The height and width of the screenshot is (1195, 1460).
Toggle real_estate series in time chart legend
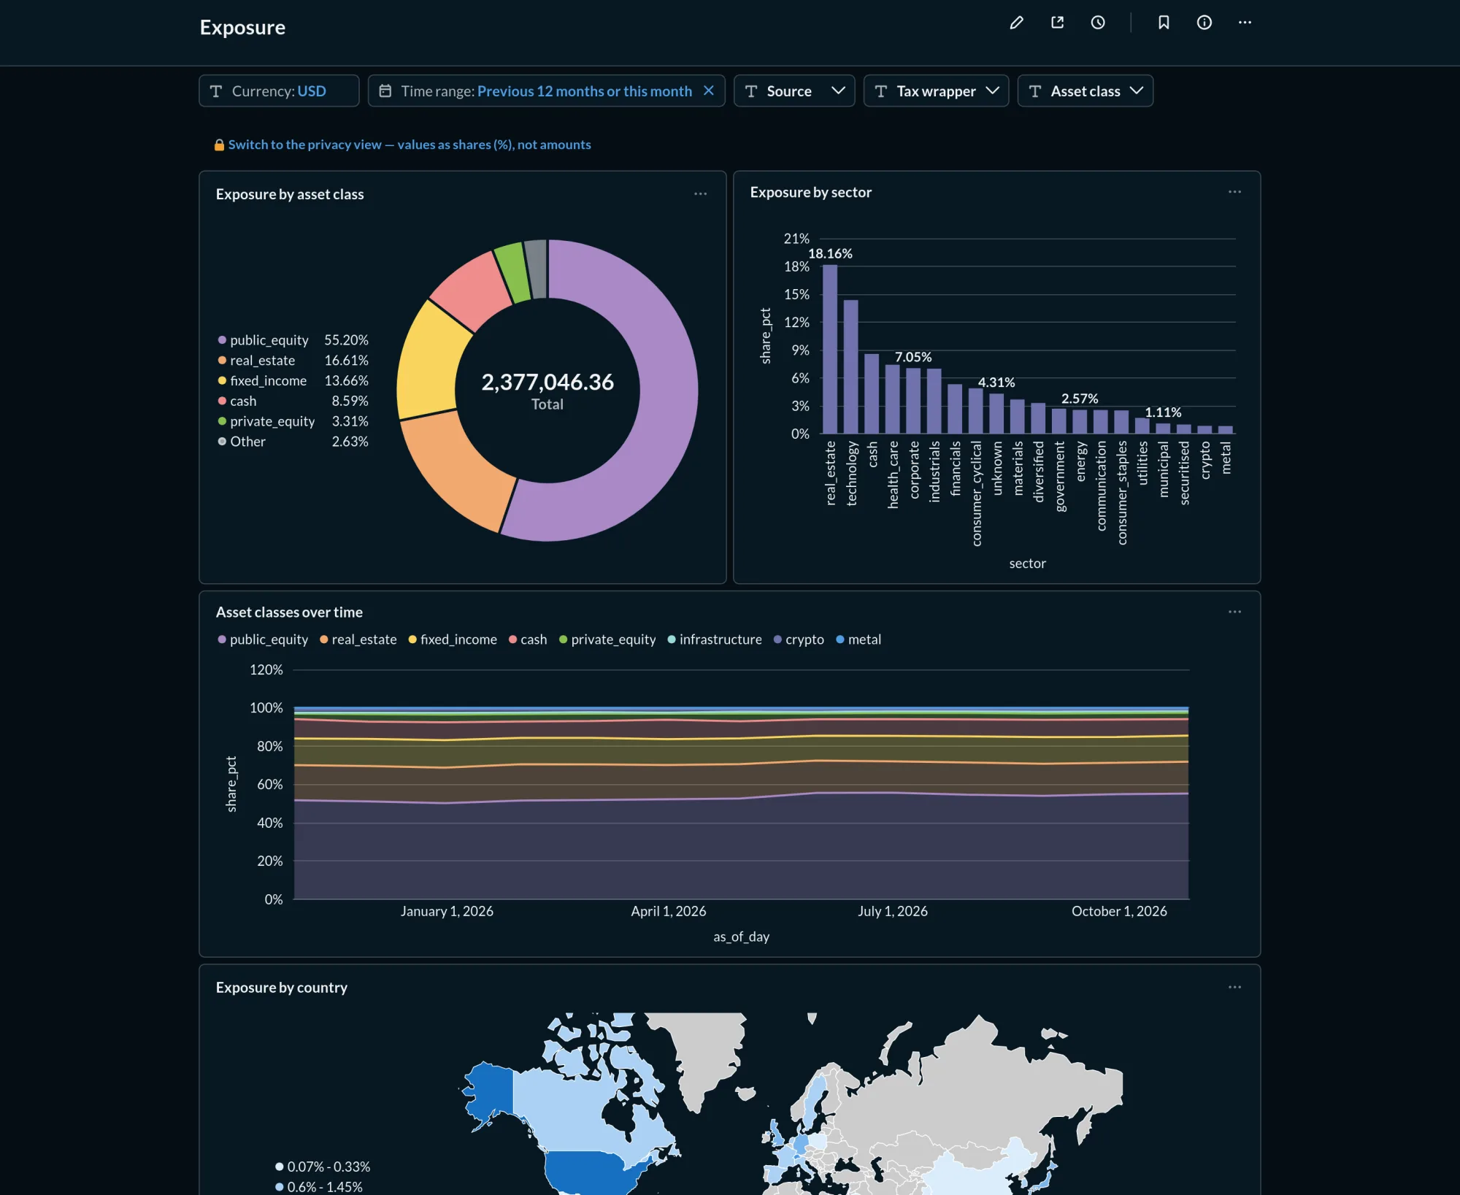358,639
